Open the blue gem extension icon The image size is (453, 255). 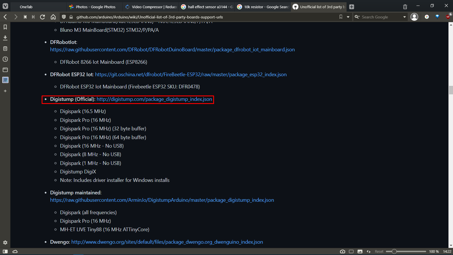(437, 17)
